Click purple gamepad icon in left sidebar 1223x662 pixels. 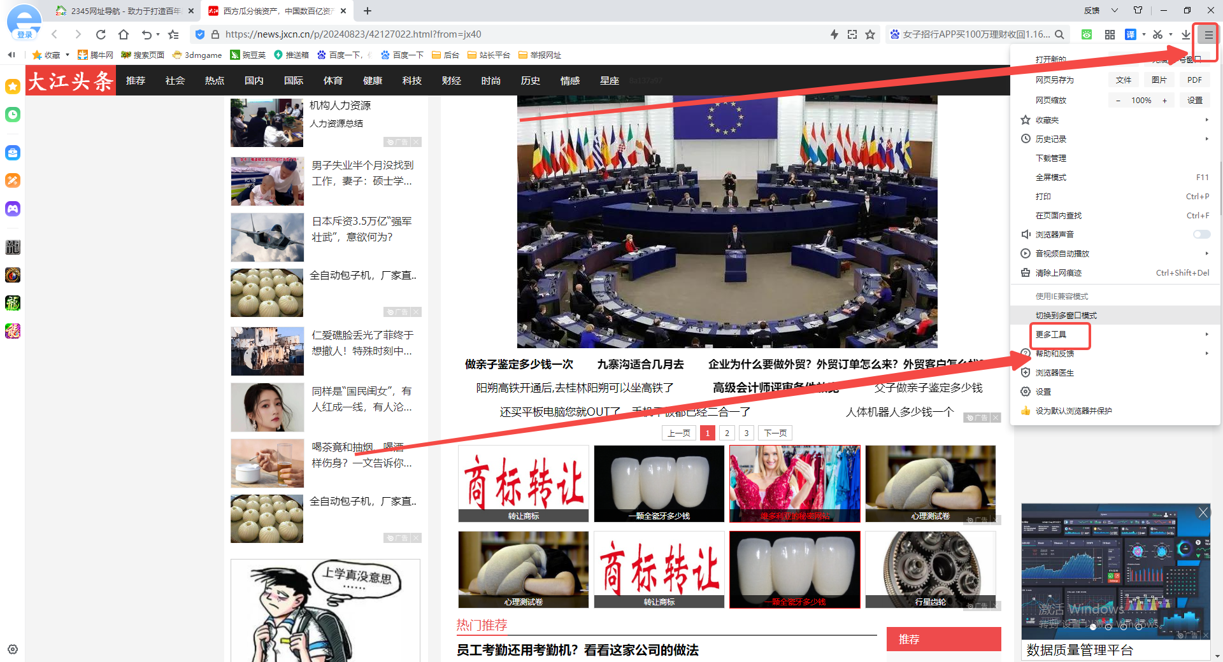(x=13, y=209)
